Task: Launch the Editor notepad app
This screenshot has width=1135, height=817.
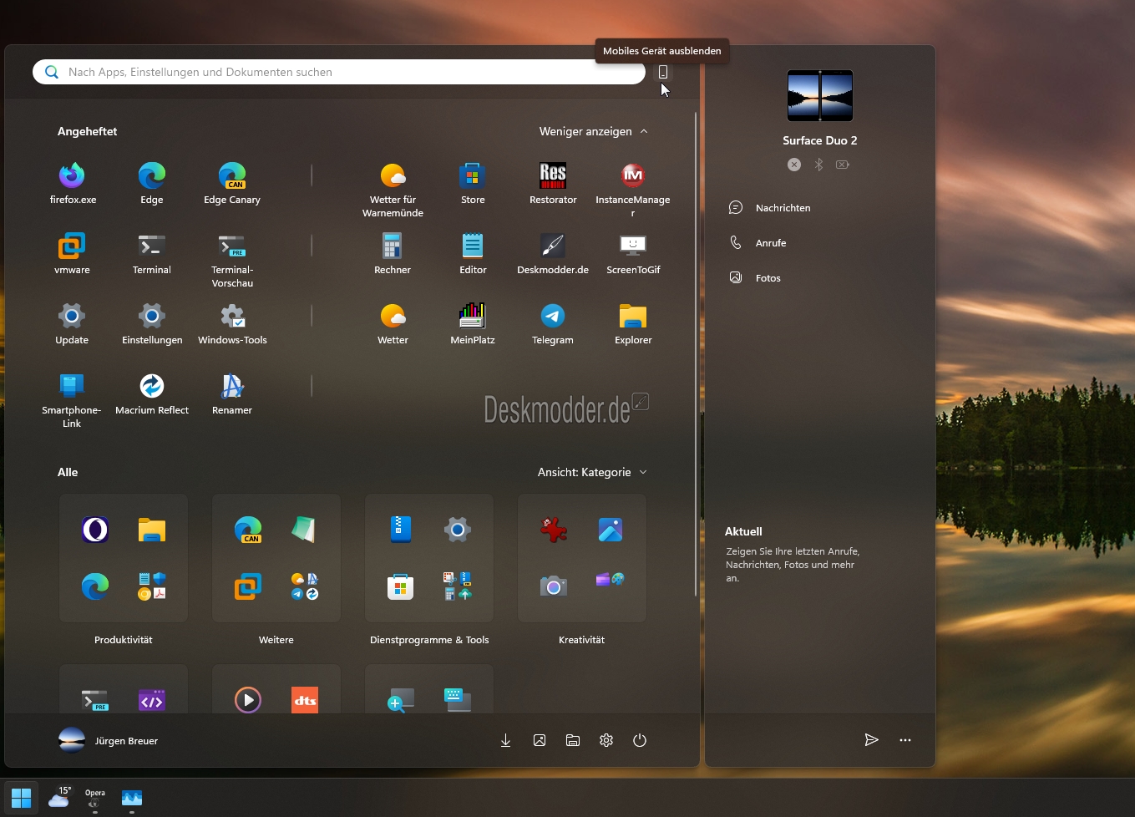Action: pyautogui.click(x=473, y=254)
